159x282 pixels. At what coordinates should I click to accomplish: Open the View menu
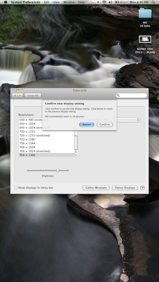point(56,2)
